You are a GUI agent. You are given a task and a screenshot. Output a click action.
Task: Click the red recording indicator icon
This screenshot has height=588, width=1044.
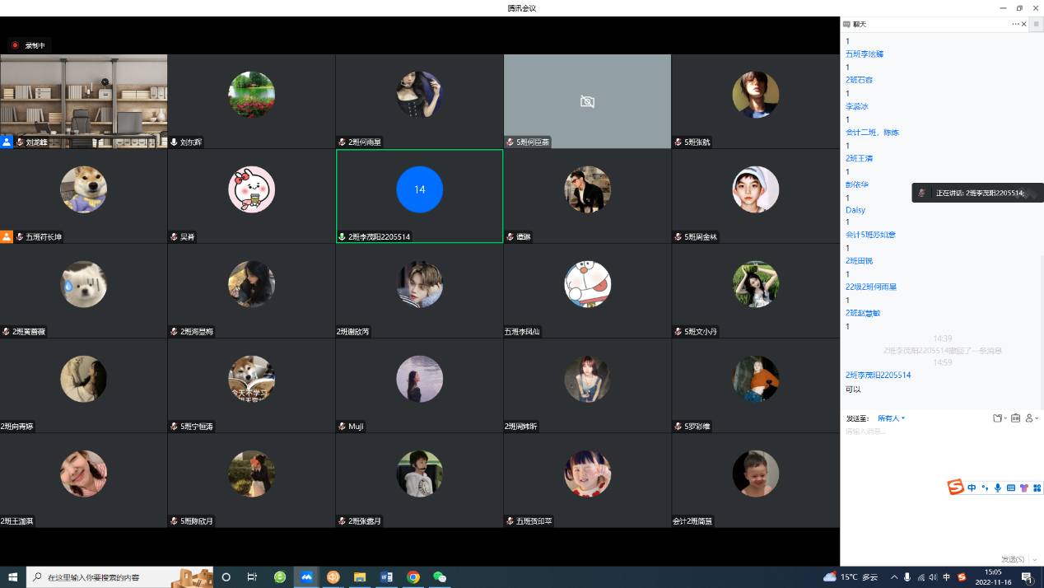15,45
